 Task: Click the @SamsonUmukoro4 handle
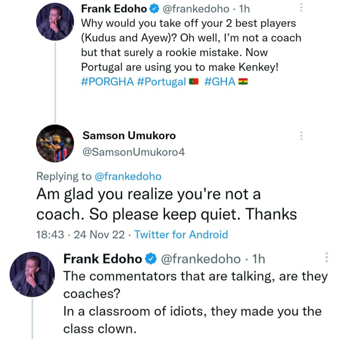(133, 152)
